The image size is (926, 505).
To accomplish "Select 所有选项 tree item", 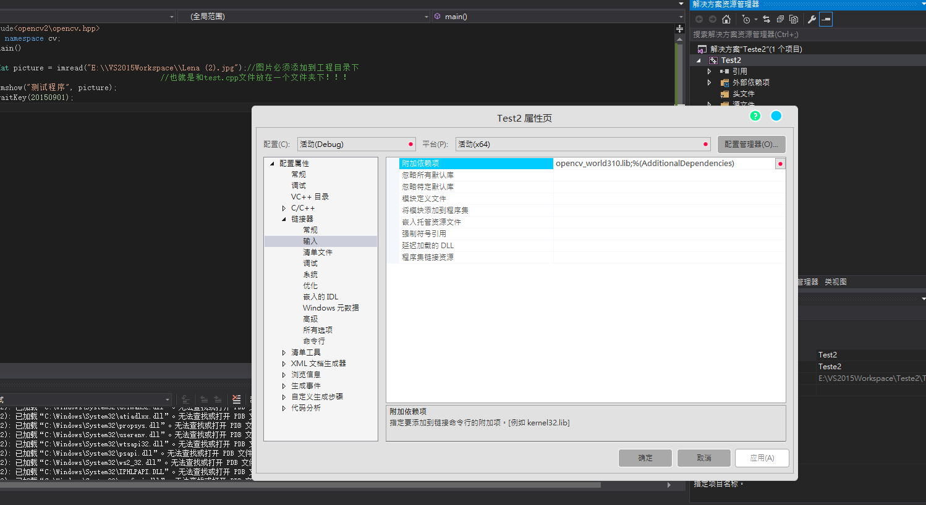I will click(317, 330).
